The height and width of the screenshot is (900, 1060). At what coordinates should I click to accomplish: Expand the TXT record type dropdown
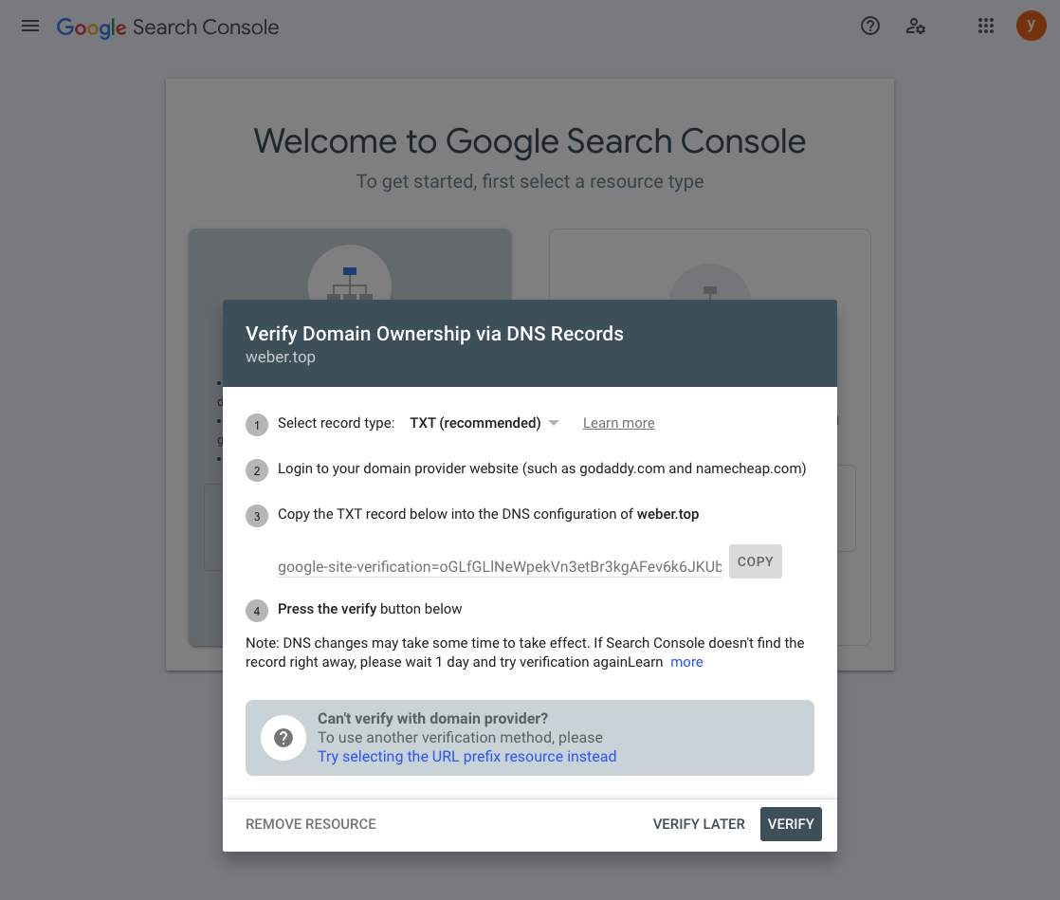point(475,423)
